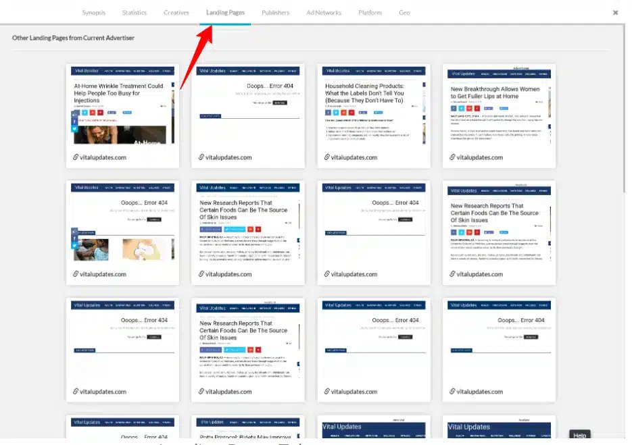Switch to the Geo tab

(404, 12)
